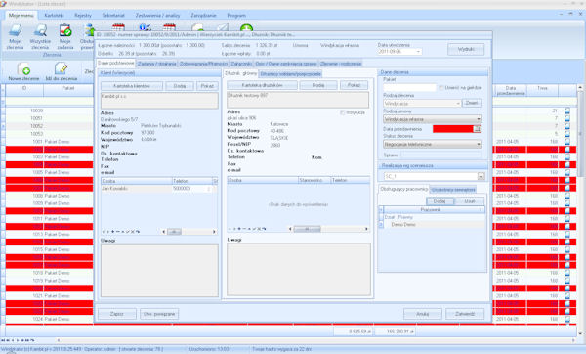Image resolution: width=586 pixels, height=354 pixels.
Task: Open document icon in row 1021 Pakiet Demo
Action: (x=567, y=296)
